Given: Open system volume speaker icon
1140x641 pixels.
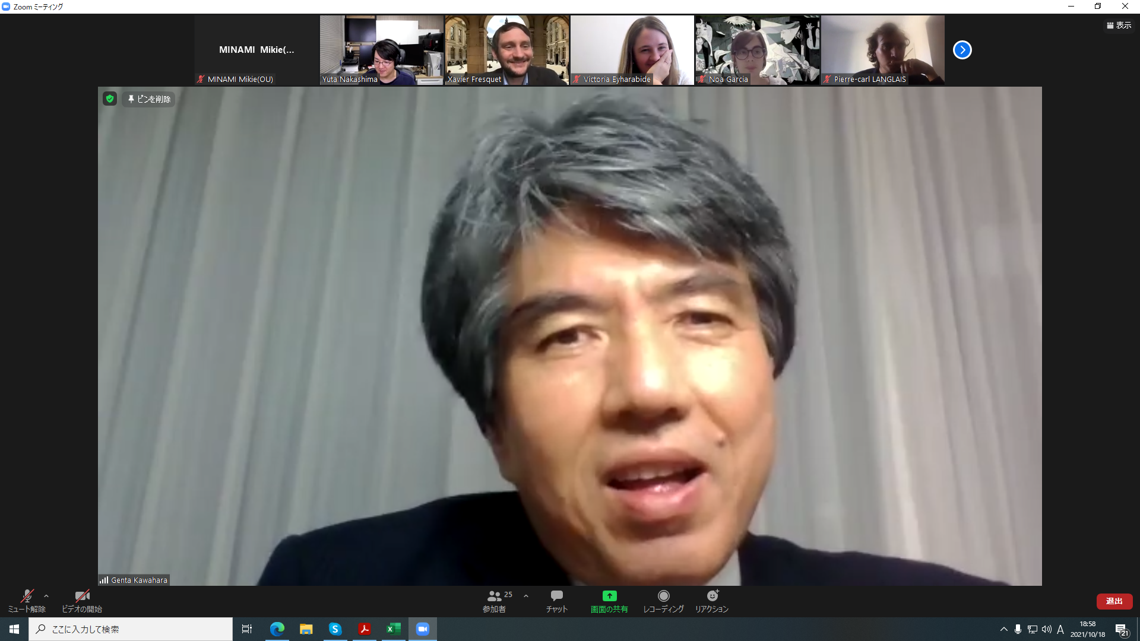Looking at the screenshot, I should click(x=1046, y=629).
